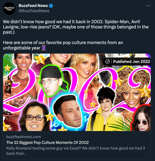This screenshot has height=161, width=155.
Task: Click the blue verified checkmark badge
Action: [51, 6]
